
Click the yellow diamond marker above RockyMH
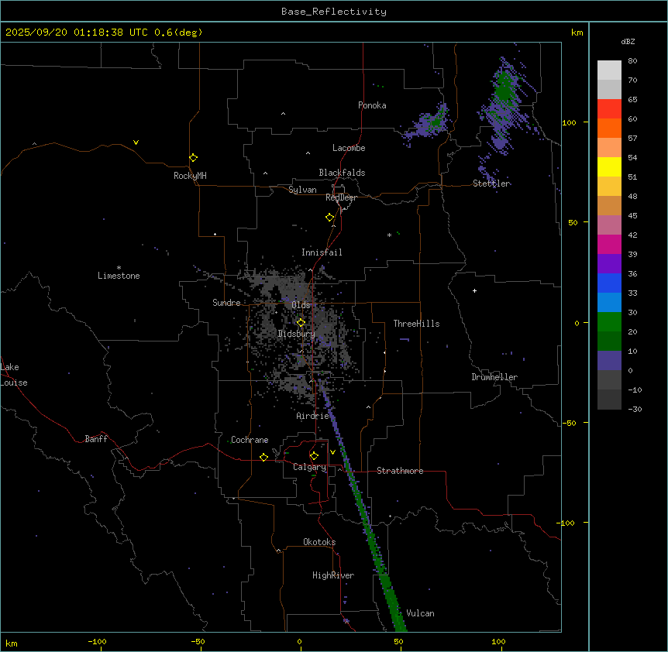(x=193, y=157)
